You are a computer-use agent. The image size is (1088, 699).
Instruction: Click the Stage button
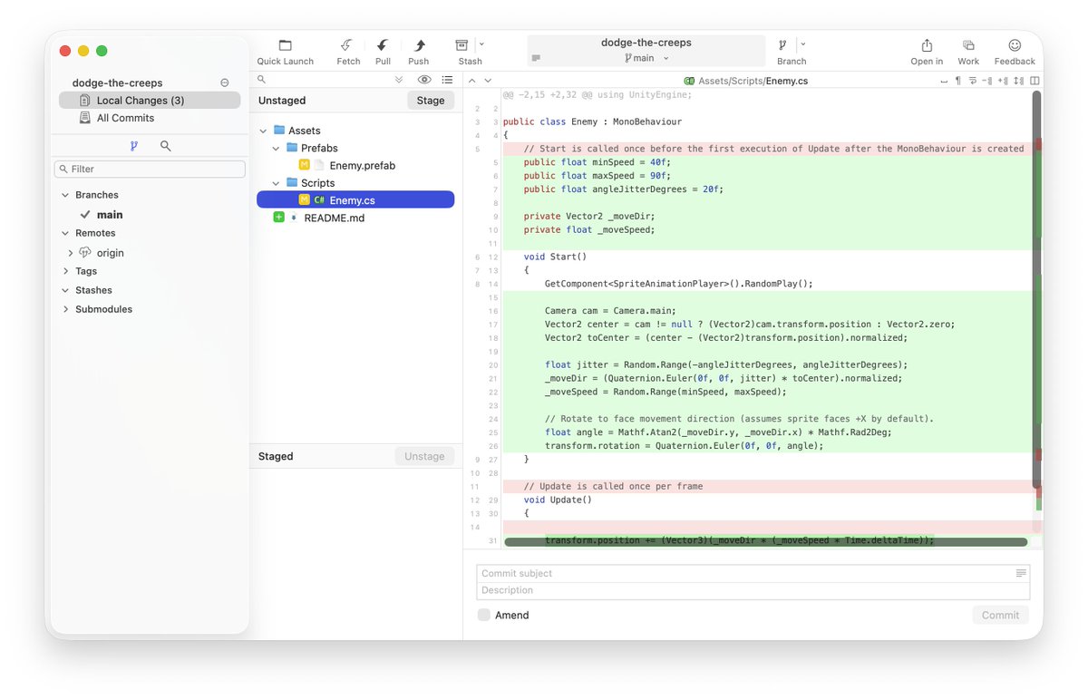point(431,101)
